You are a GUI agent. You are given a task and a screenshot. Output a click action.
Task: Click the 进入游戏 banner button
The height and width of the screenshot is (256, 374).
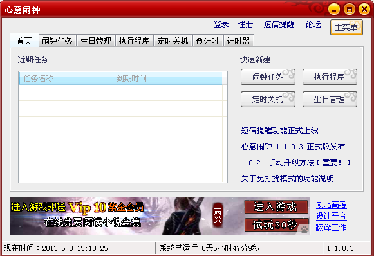point(276,206)
